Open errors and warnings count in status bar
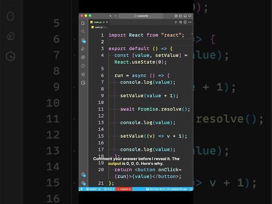 (x=109, y=189)
